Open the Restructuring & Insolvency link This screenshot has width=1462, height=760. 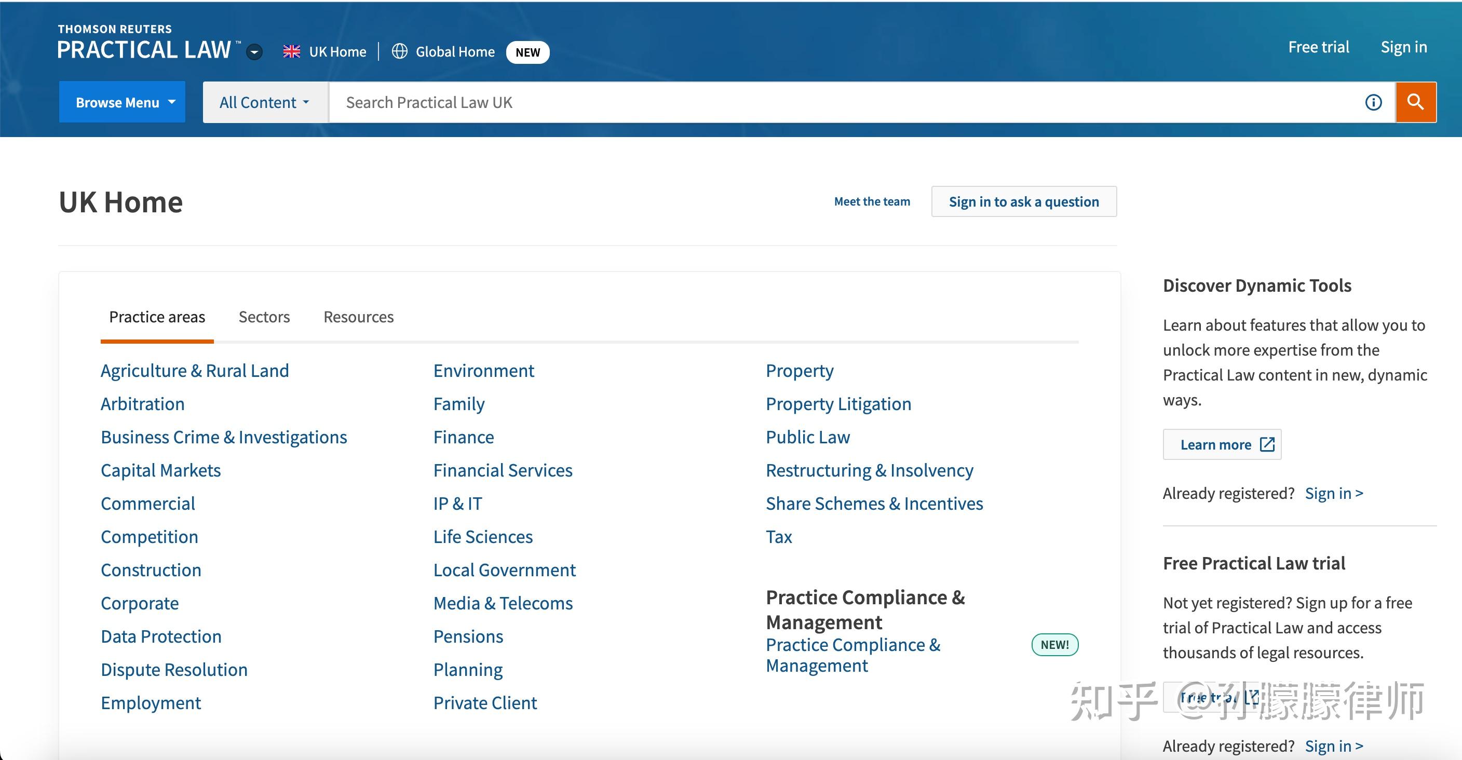869,470
